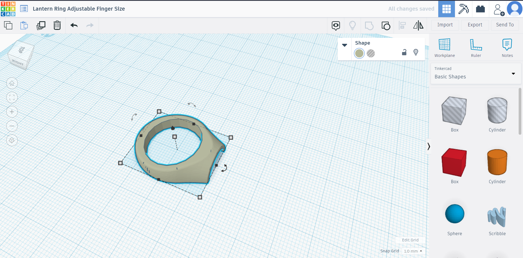Select the Hole striped option
This screenshot has width=523, height=258.
371,53
